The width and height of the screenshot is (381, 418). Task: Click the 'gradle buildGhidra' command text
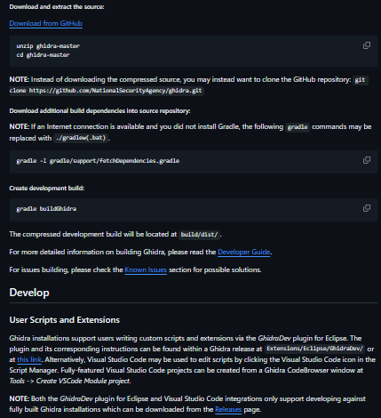(x=46, y=209)
